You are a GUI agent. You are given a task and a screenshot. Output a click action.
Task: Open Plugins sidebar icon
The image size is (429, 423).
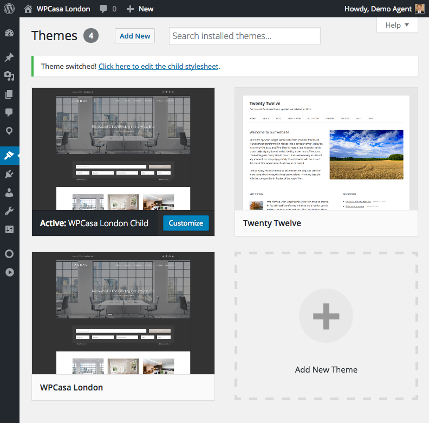point(9,174)
